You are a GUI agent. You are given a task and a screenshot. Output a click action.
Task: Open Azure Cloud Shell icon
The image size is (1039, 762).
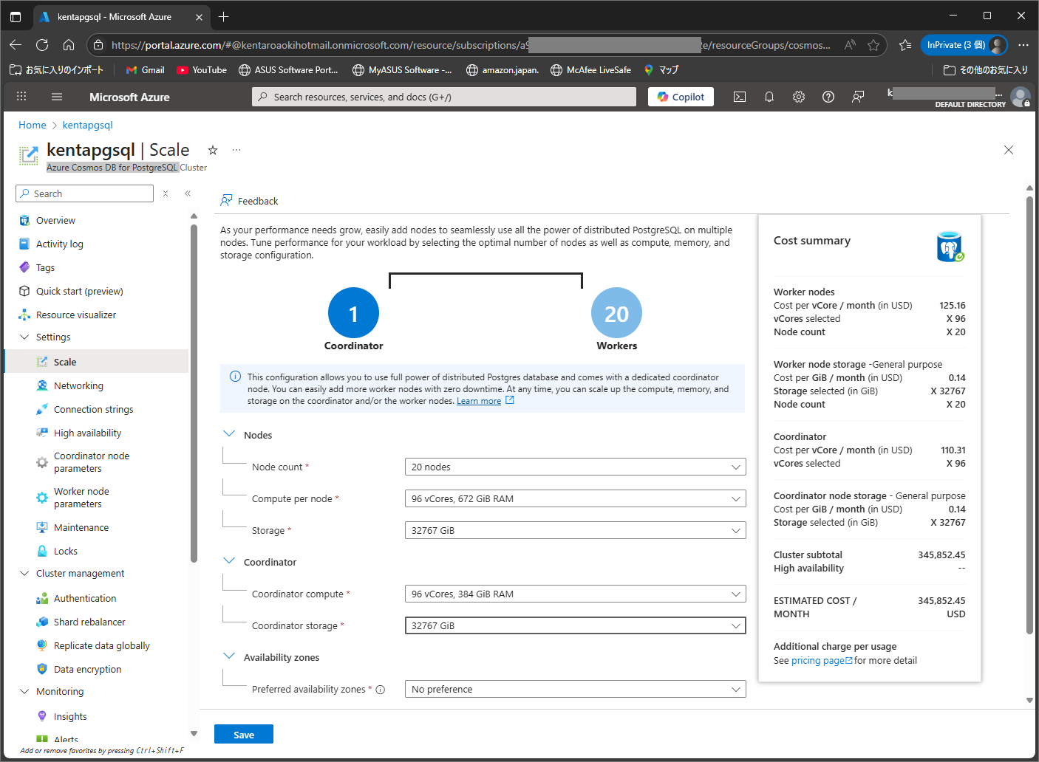pos(740,97)
